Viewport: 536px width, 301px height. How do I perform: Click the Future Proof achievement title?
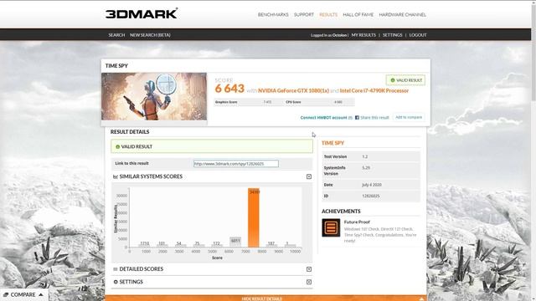pos(357,222)
